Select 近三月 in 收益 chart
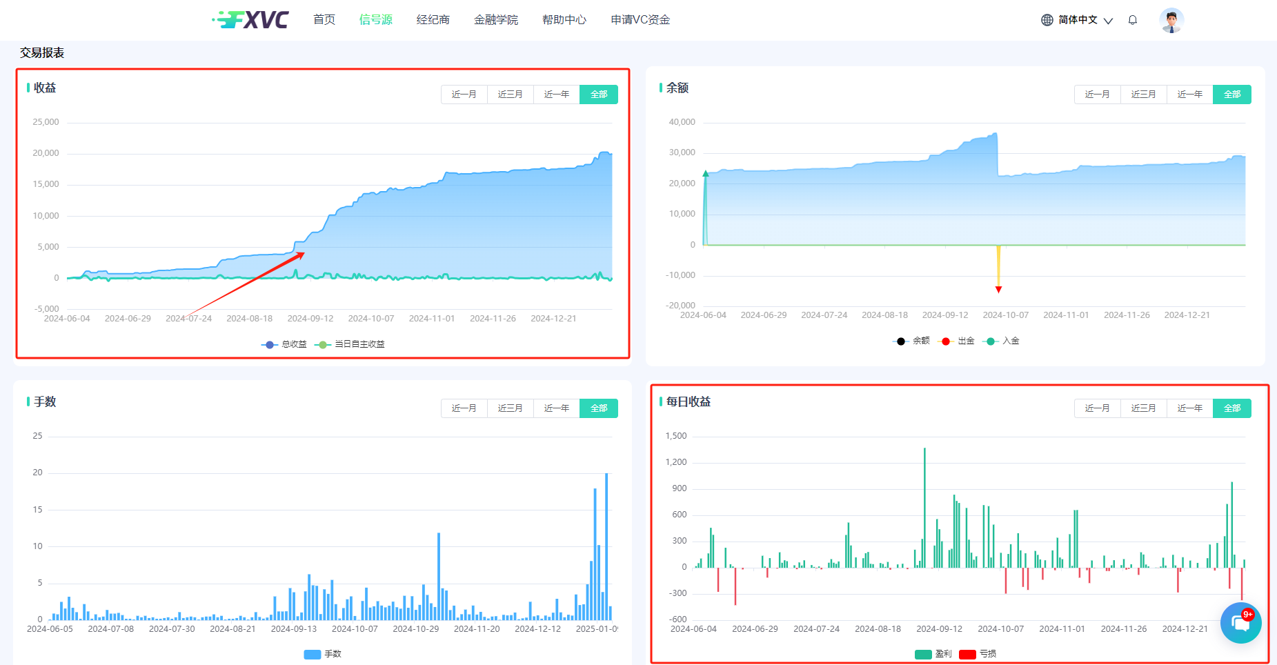The width and height of the screenshot is (1277, 665). (511, 95)
